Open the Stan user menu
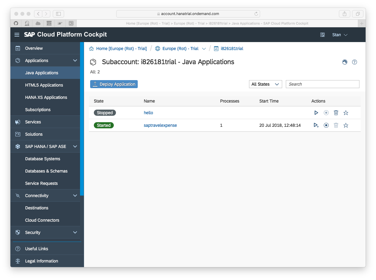The height and width of the screenshot is (280, 376). click(340, 35)
